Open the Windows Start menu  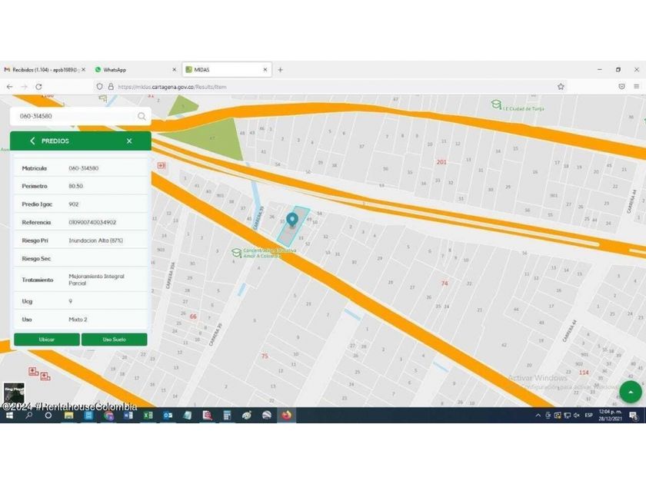(9, 416)
